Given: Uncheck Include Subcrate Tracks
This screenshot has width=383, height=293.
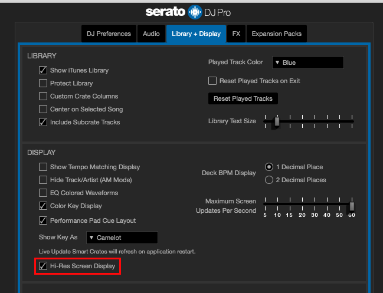Looking at the screenshot, I should click(43, 122).
